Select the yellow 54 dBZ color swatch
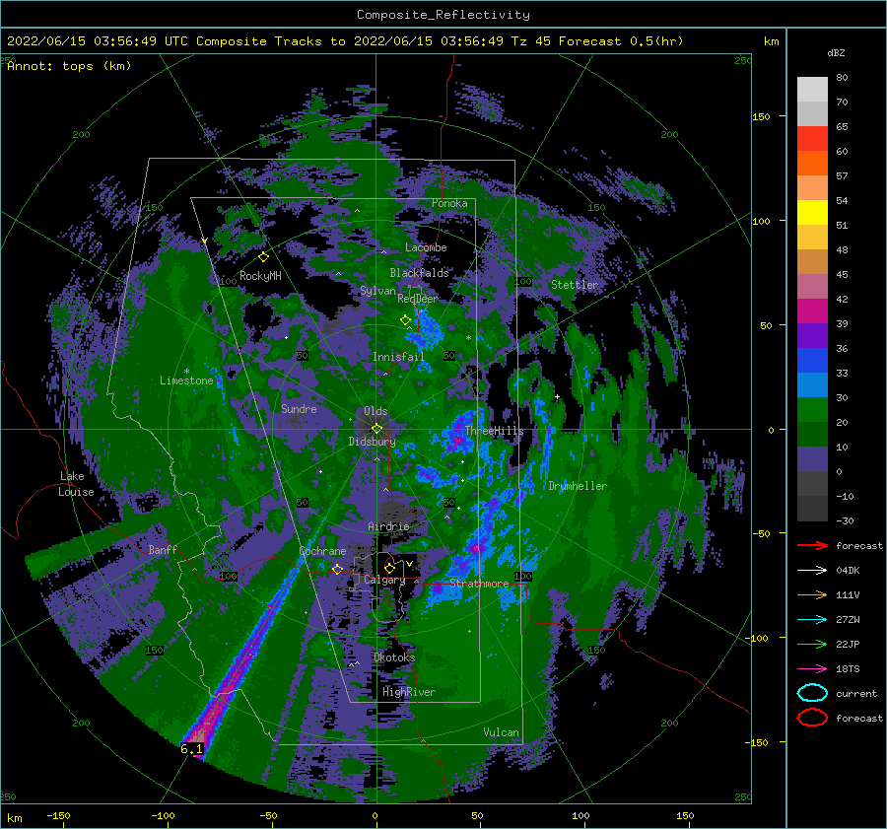 click(x=812, y=212)
